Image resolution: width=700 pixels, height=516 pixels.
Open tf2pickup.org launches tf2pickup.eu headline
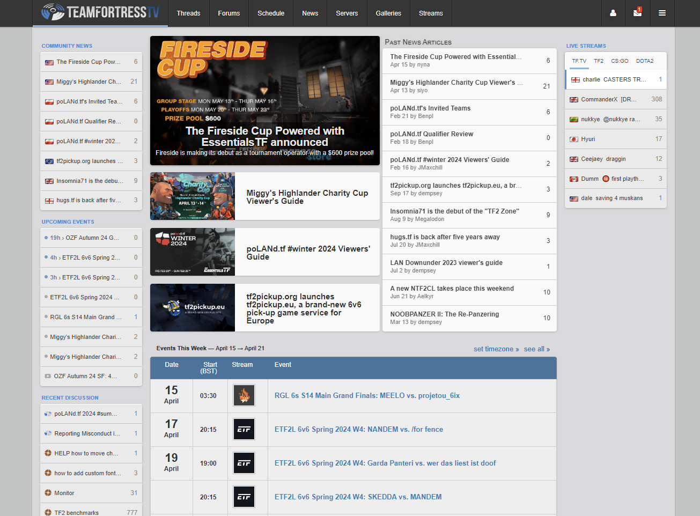304,308
